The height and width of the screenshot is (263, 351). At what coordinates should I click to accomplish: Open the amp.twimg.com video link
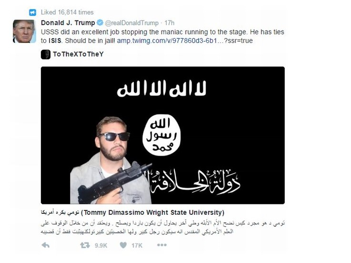point(185,41)
